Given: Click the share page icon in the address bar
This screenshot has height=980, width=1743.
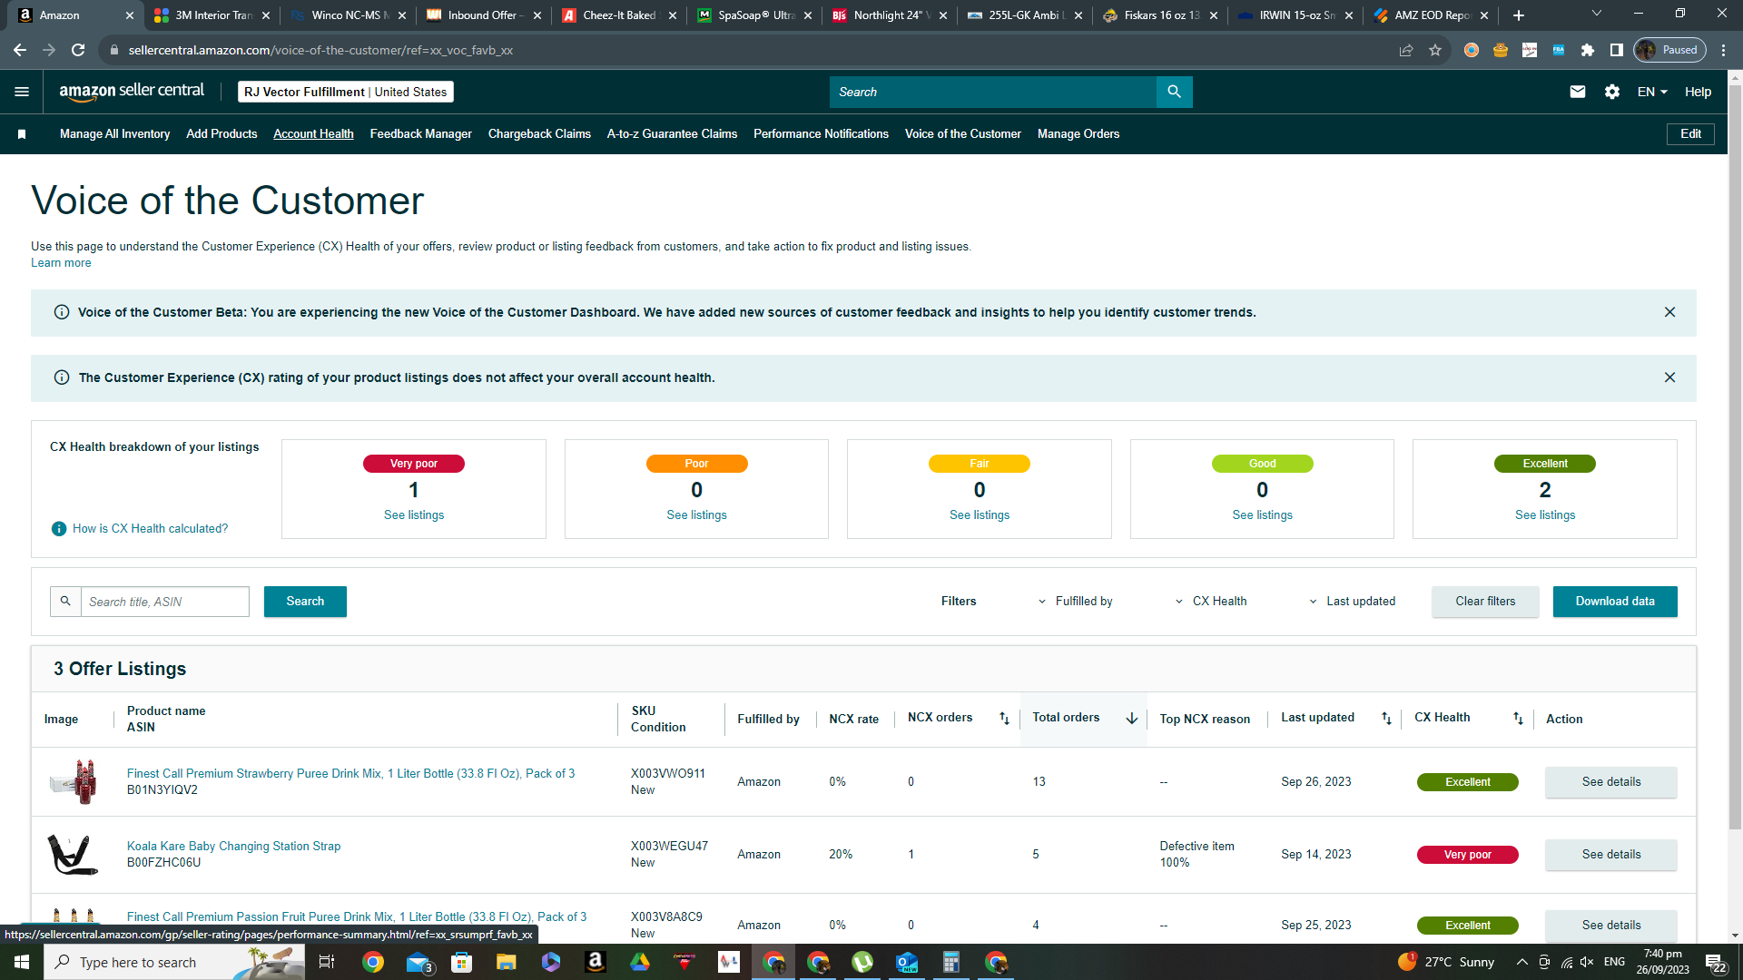Looking at the screenshot, I should click(x=1406, y=50).
